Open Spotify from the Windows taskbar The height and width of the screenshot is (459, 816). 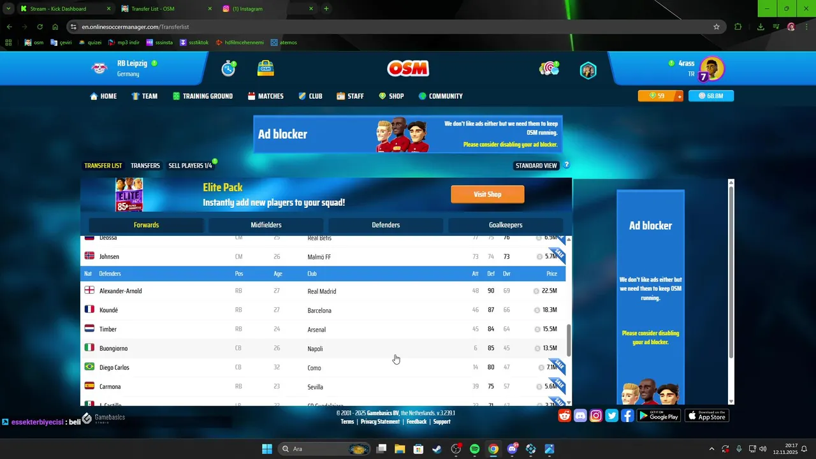pos(474,449)
